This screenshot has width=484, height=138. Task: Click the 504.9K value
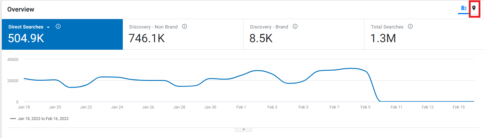[x=26, y=38]
